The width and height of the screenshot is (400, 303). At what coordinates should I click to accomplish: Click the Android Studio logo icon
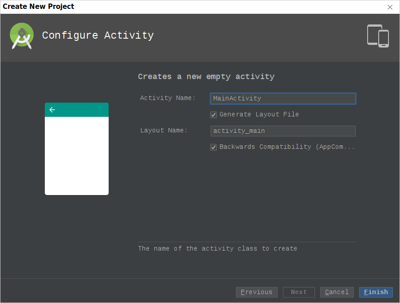[x=22, y=36]
